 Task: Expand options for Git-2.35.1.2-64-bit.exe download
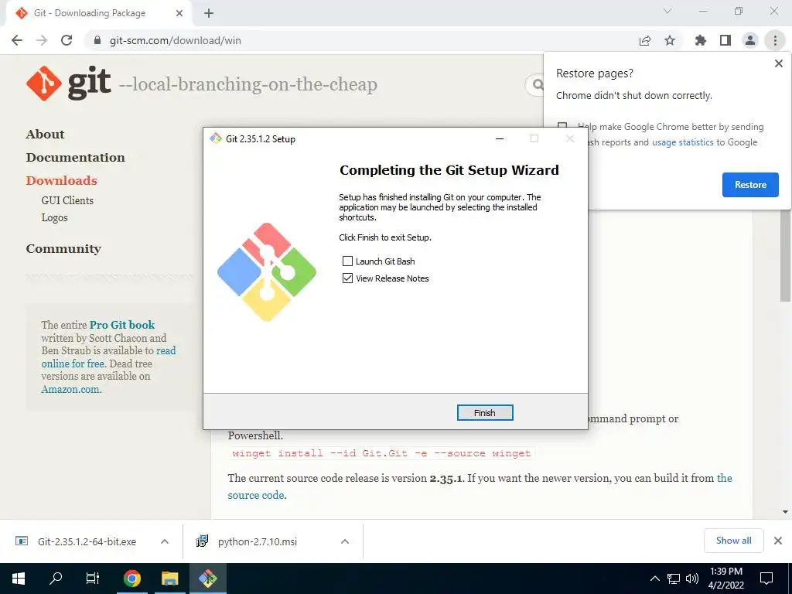pyautogui.click(x=165, y=541)
